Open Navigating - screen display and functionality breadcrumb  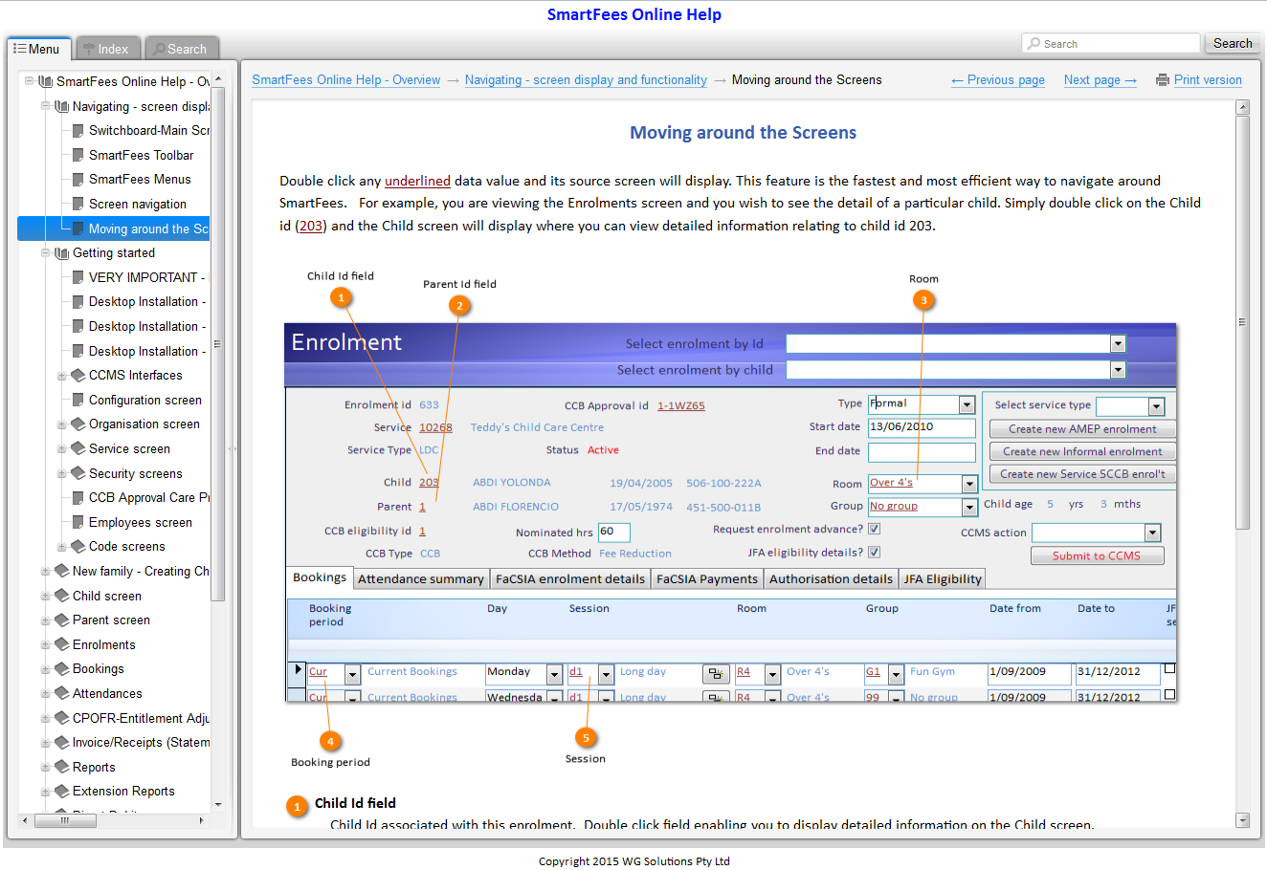coord(586,80)
